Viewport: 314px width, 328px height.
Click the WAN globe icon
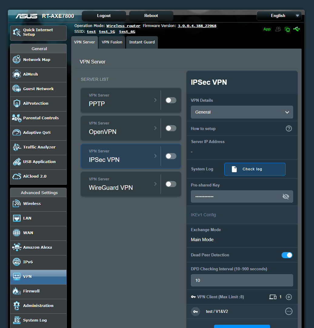(x=17, y=233)
